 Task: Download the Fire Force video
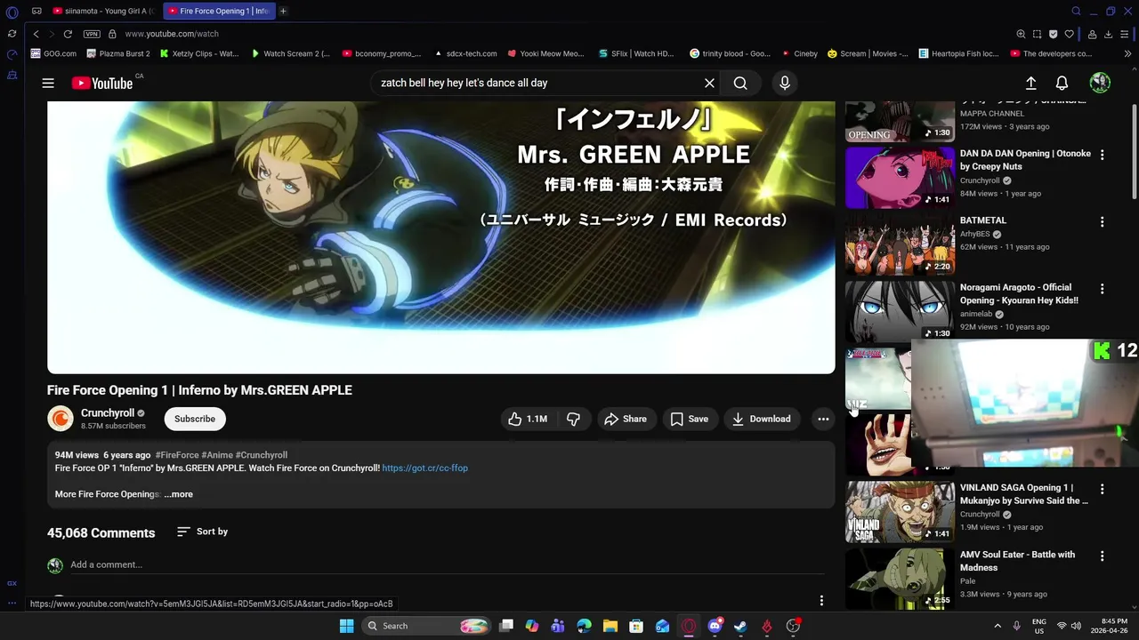click(761, 419)
